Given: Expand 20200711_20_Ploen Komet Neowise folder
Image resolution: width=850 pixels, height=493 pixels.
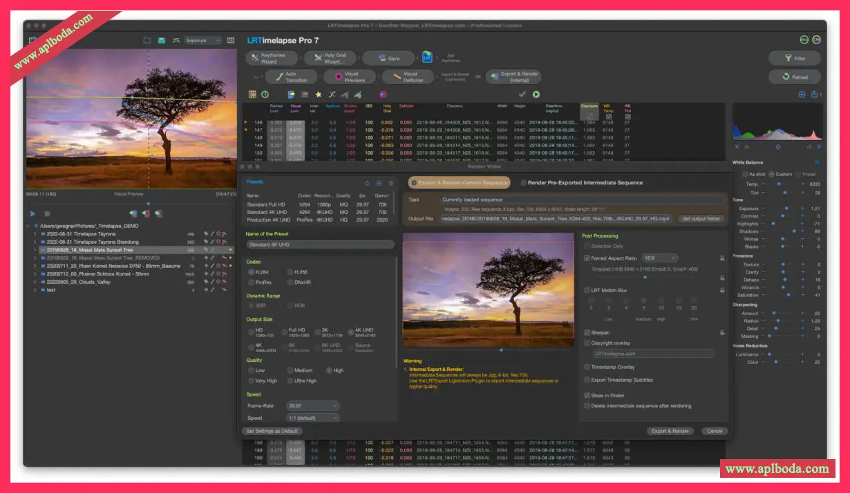Looking at the screenshot, I should click(x=35, y=266).
